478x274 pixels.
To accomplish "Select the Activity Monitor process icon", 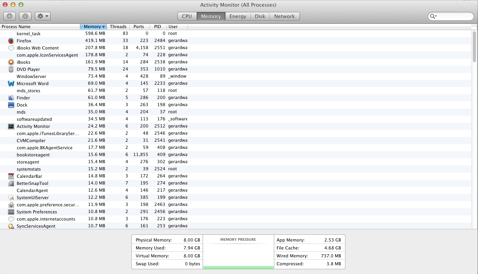I will 11,126.
